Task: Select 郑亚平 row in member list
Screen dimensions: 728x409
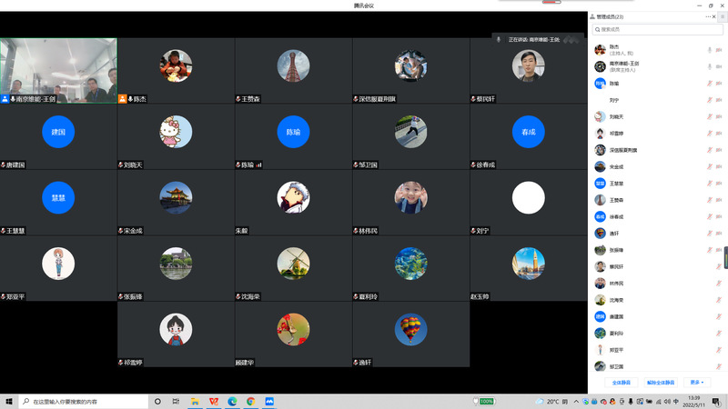Action: point(657,350)
